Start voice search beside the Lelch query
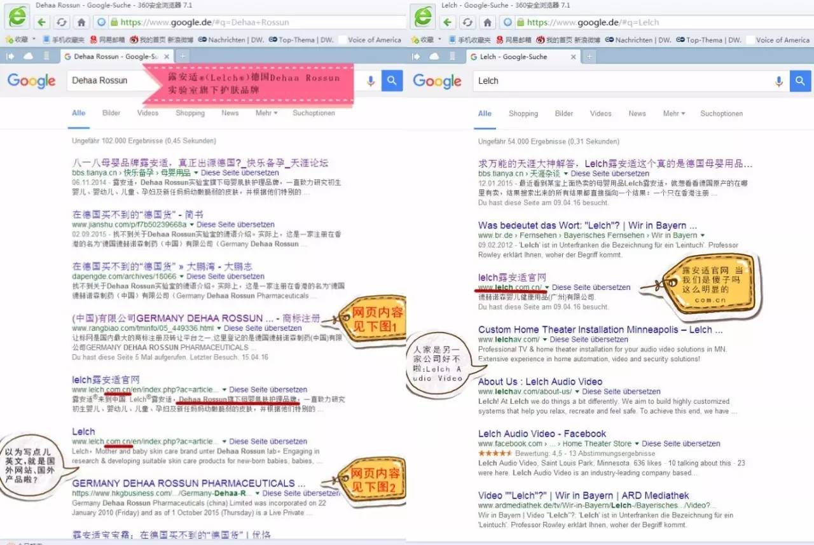Viewport: 814px width, 545px height. (x=778, y=81)
